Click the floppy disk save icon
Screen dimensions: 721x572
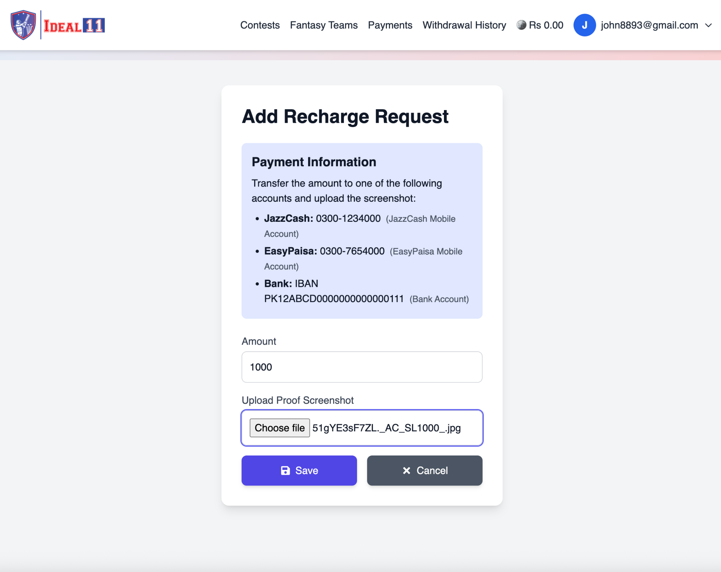286,471
